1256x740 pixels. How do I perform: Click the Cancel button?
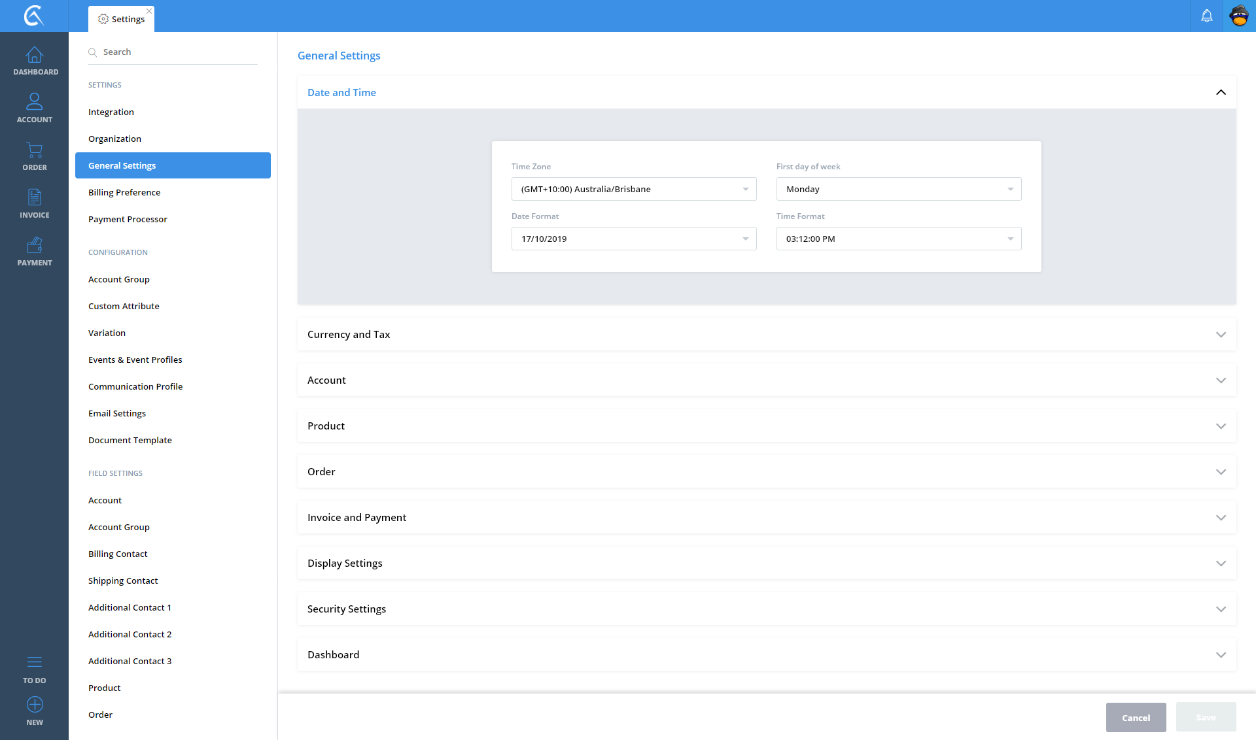point(1136,718)
